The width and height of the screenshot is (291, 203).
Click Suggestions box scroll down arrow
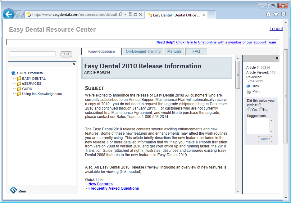tap(271, 131)
